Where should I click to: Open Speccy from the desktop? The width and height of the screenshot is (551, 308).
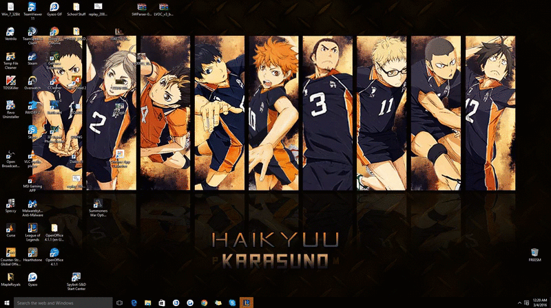pos(10,206)
